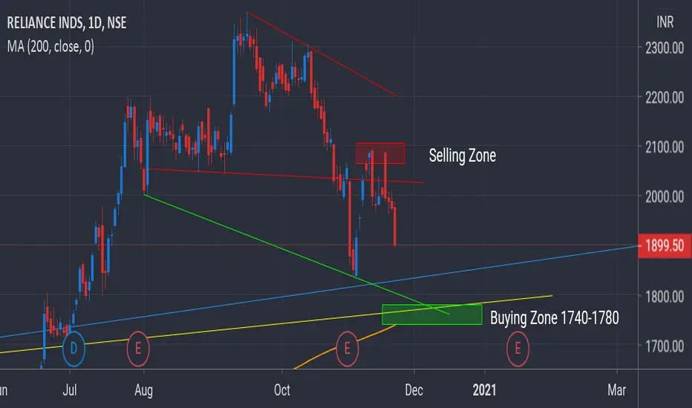Click the Dec date axis label
The height and width of the screenshot is (408, 692).
pos(414,390)
